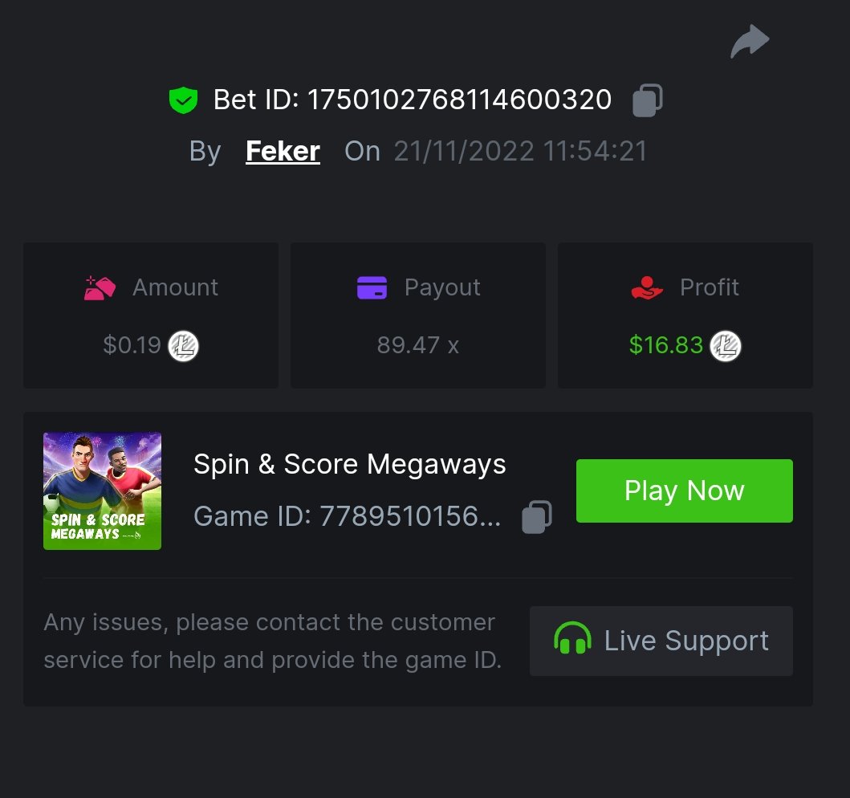Click the Litecoin coin beside $16.83

(726, 346)
